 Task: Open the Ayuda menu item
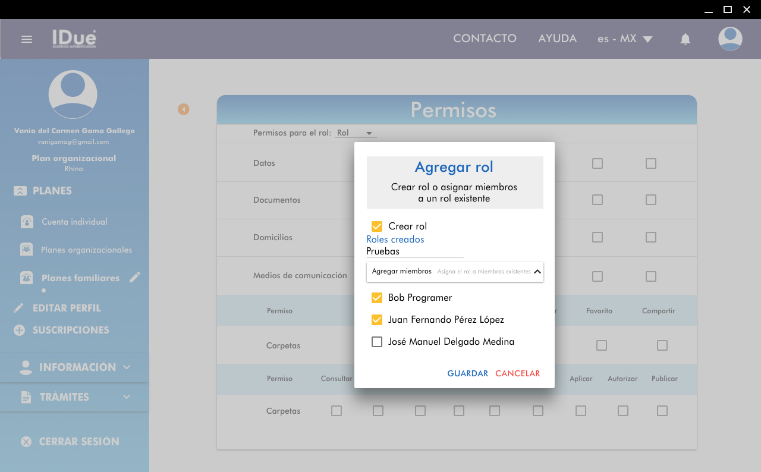tap(557, 39)
